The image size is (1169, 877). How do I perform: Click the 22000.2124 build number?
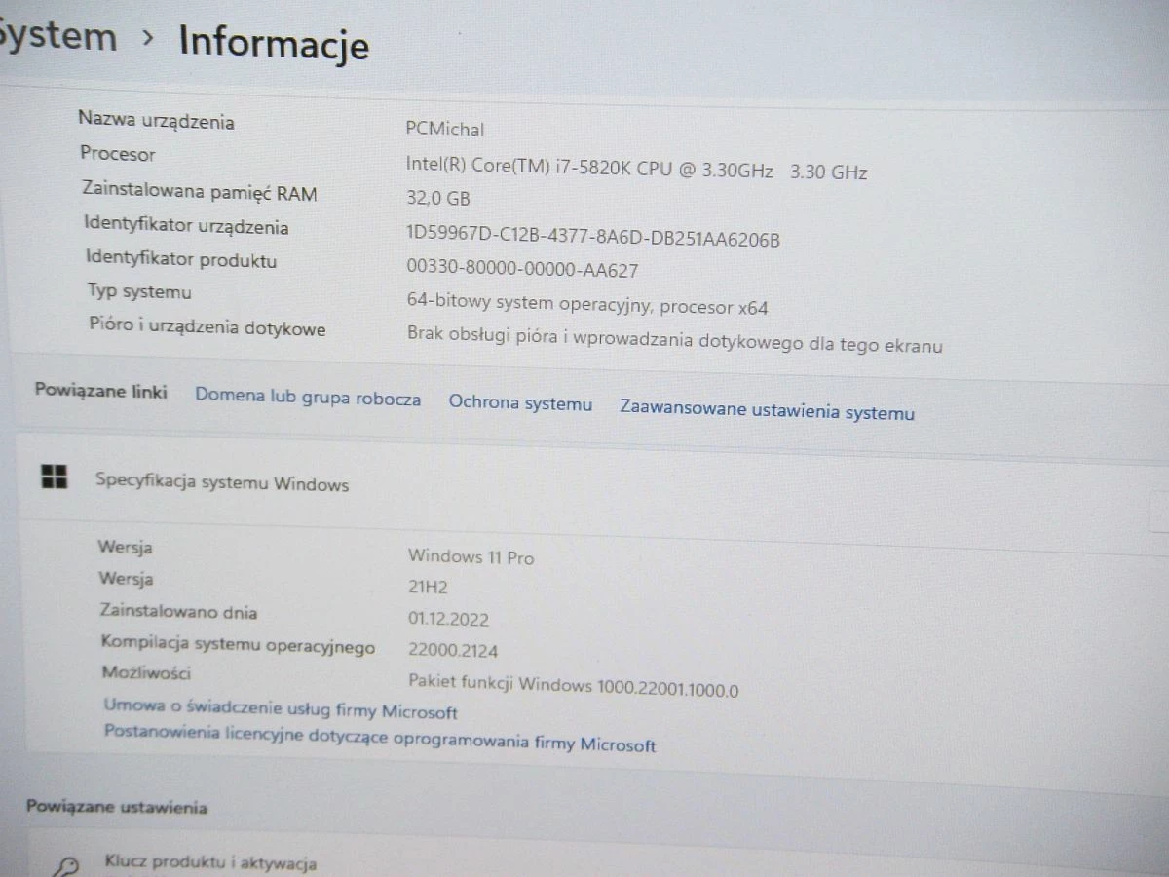[x=452, y=650]
